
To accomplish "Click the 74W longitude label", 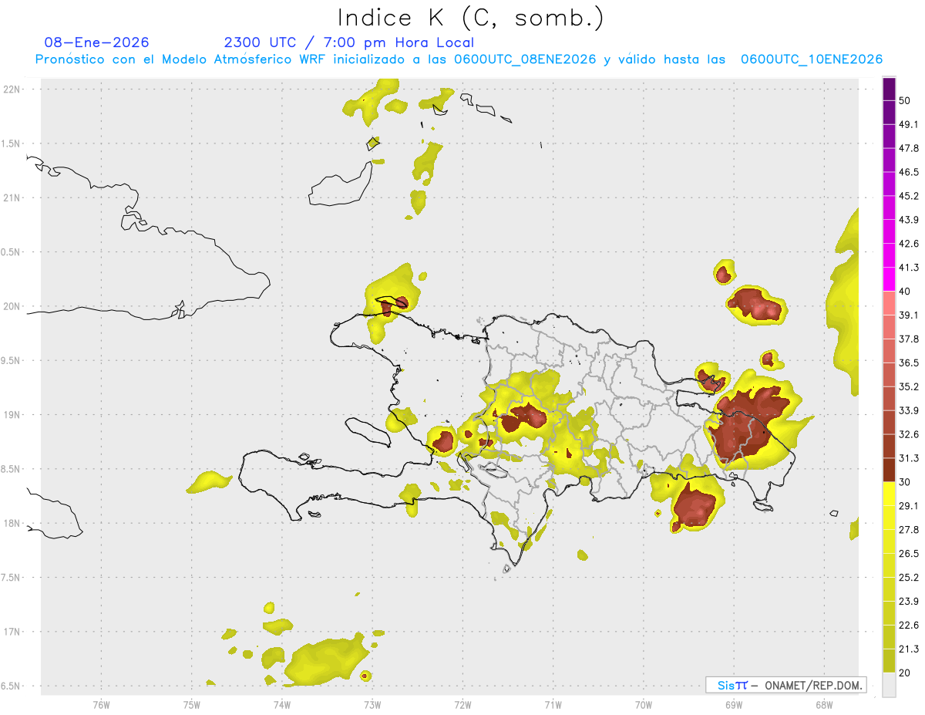I will click(281, 704).
